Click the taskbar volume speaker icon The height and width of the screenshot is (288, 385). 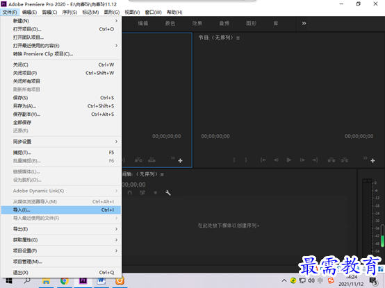tap(311, 280)
